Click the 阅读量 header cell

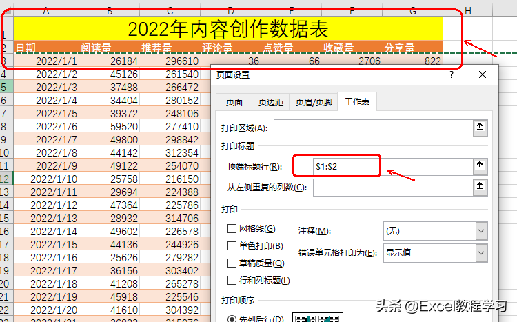pyautogui.click(x=110, y=48)
